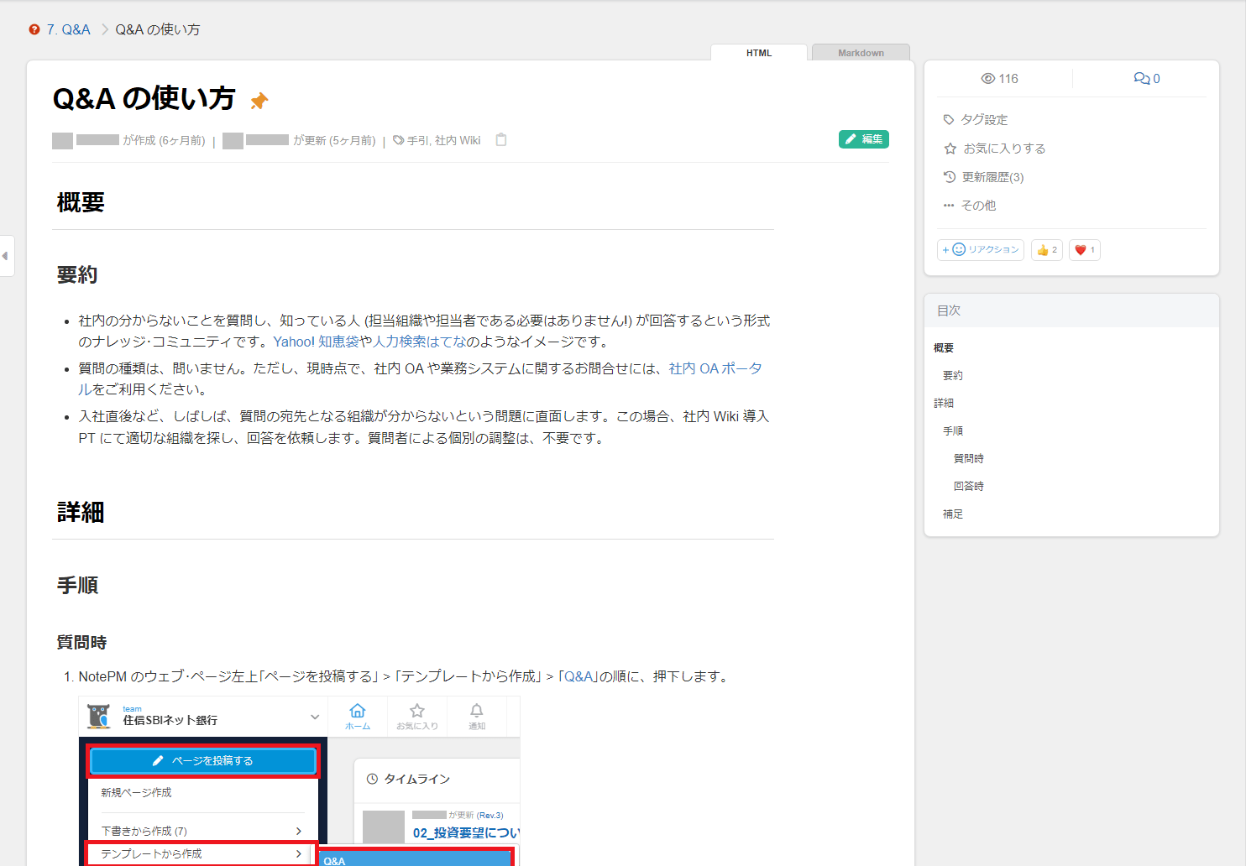The image size is (1246, 866).
Task: Click the comment count 0
Action: click(x=1156, y=79)
